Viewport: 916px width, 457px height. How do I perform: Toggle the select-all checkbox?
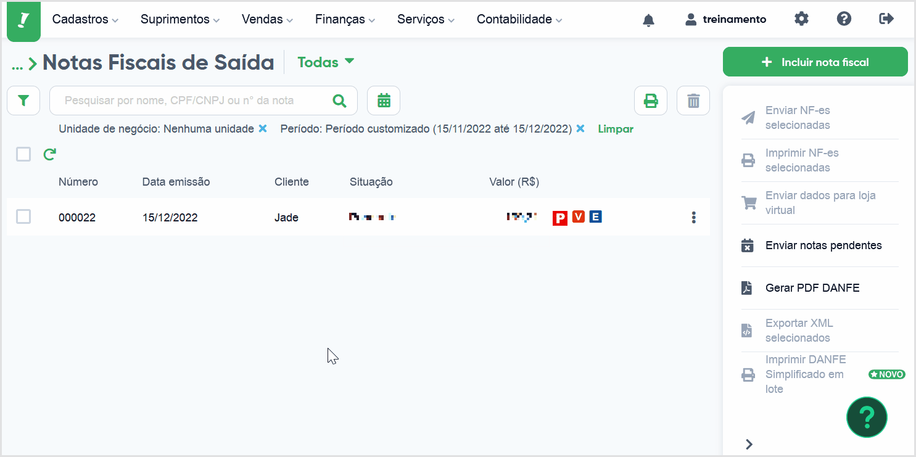pos(23,154)
